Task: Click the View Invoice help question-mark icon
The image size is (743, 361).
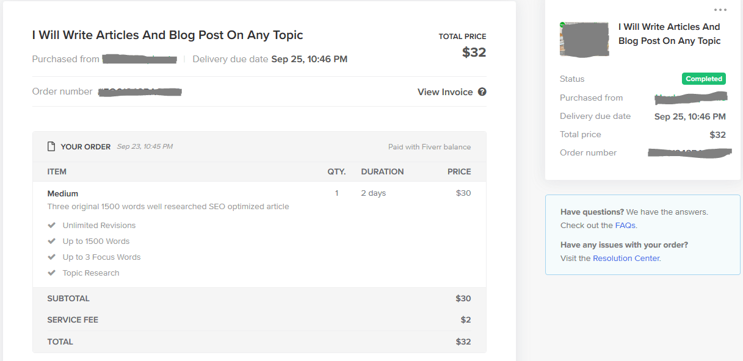Action: point(482,92)
